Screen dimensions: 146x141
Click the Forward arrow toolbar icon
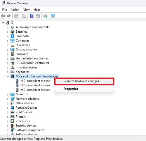[9, 16]
